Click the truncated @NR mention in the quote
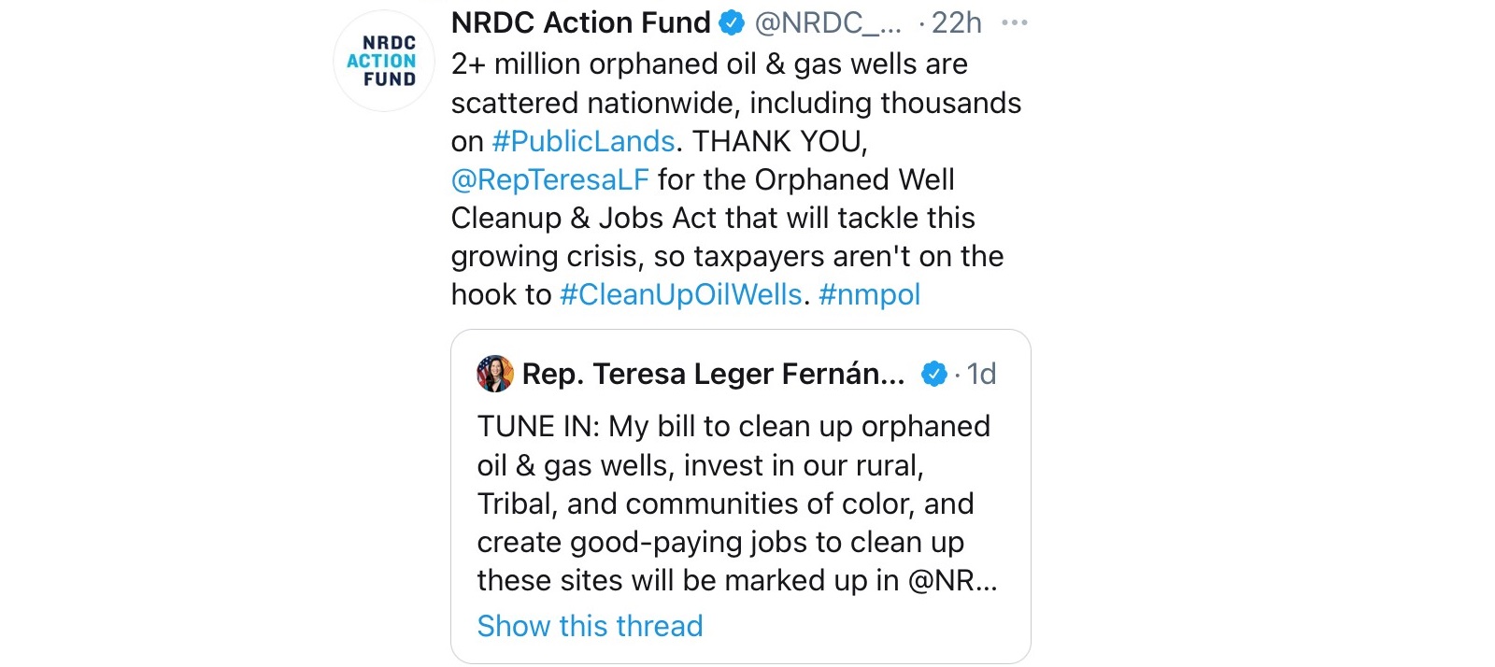The height and width of the screenshot is (667, 1495). (x=951, y=580)
